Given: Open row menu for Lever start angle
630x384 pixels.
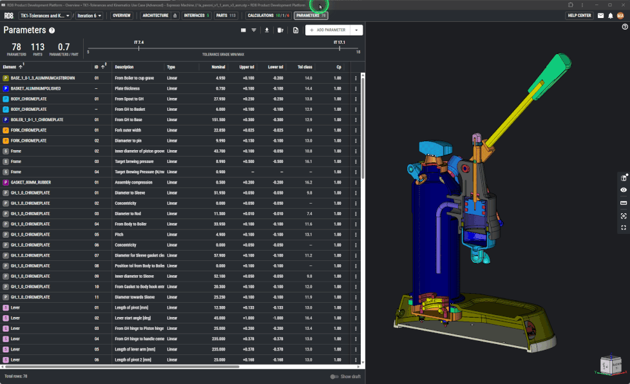Looking at the screenshot, I should coord(356,318).
